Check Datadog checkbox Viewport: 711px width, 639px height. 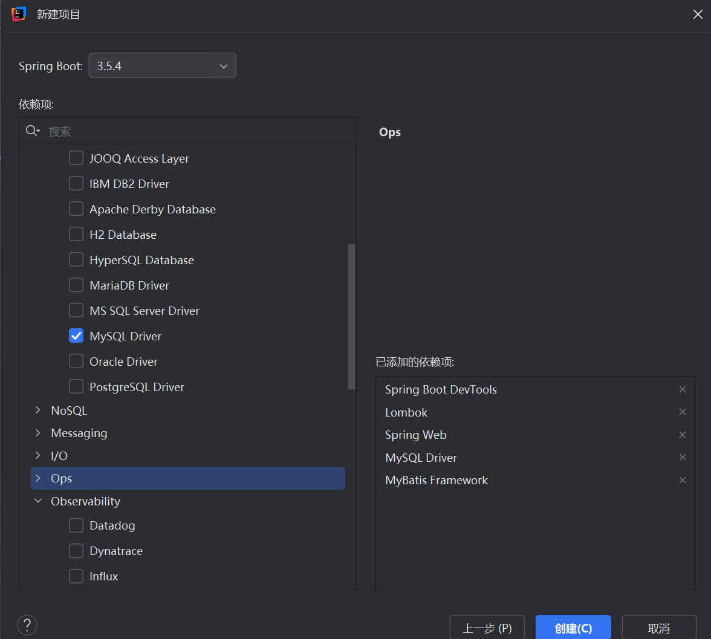point(76,525)
